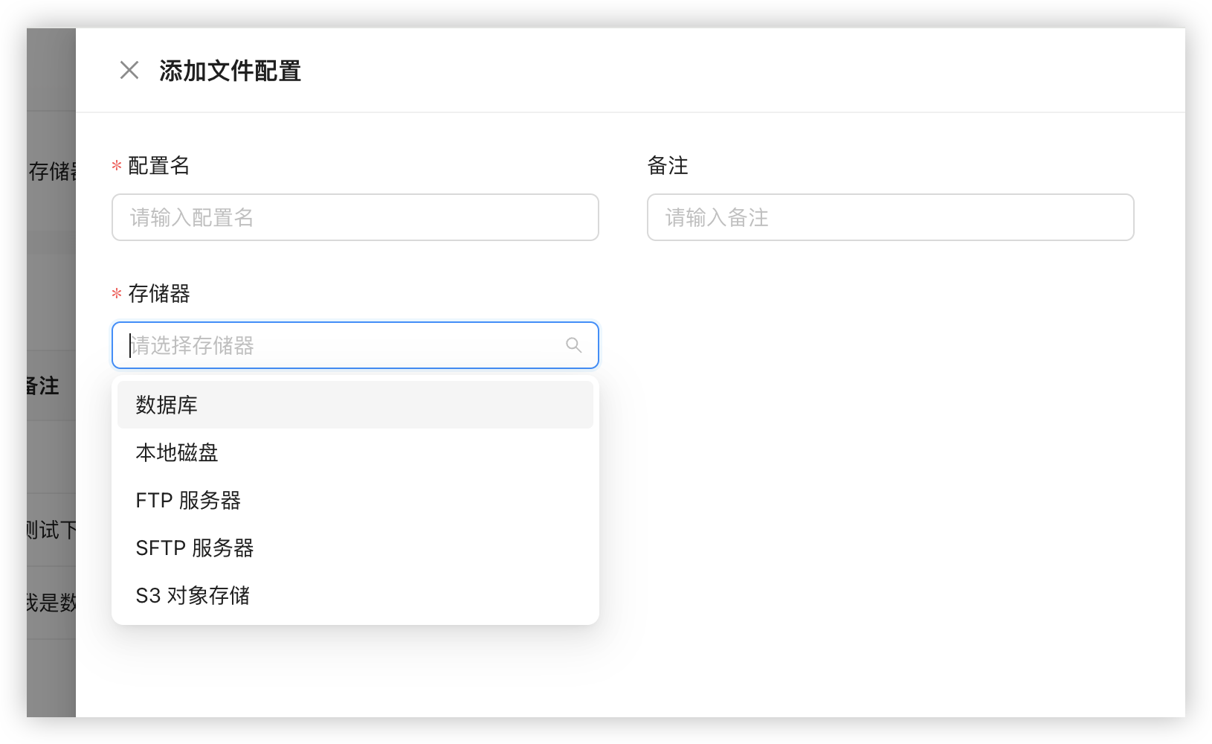Click the 配置名 field label
This screenshot has width=1212, height=744.
158,165
